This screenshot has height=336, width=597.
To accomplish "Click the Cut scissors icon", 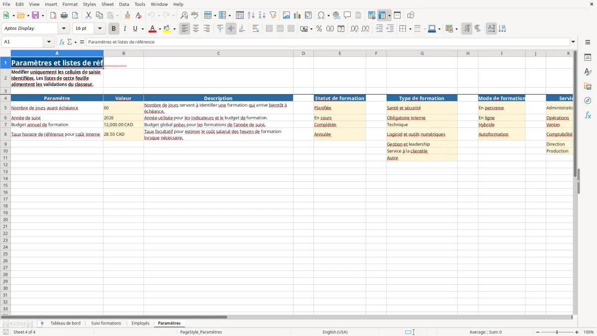I will pyautogui.click(x=89, y=15).
